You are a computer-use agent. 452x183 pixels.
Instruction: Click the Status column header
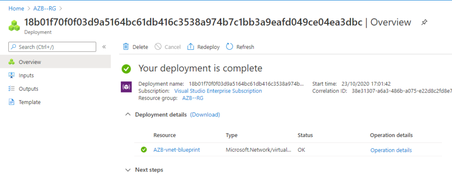305,135
